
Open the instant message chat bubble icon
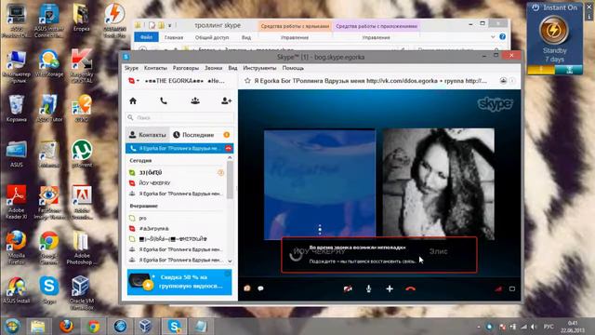pos(260,288)
